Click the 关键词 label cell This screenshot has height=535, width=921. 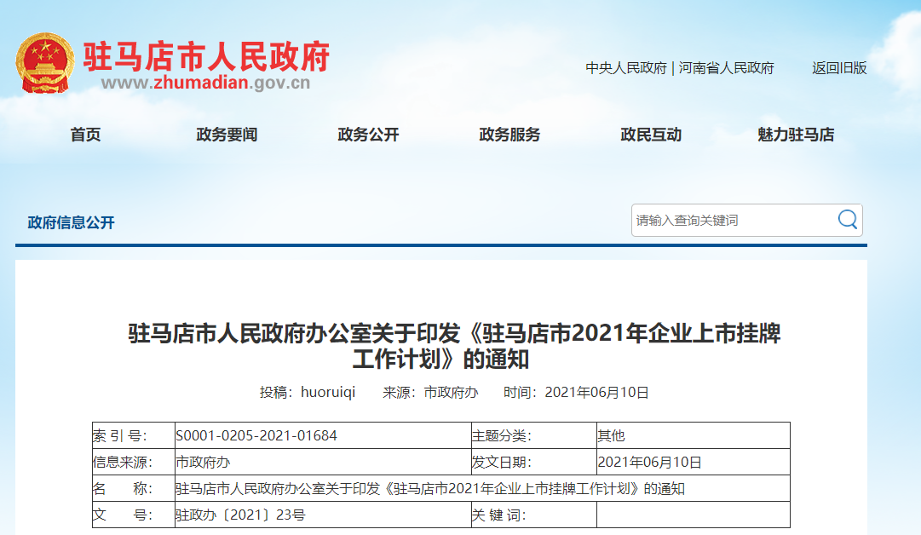point(533,515)
